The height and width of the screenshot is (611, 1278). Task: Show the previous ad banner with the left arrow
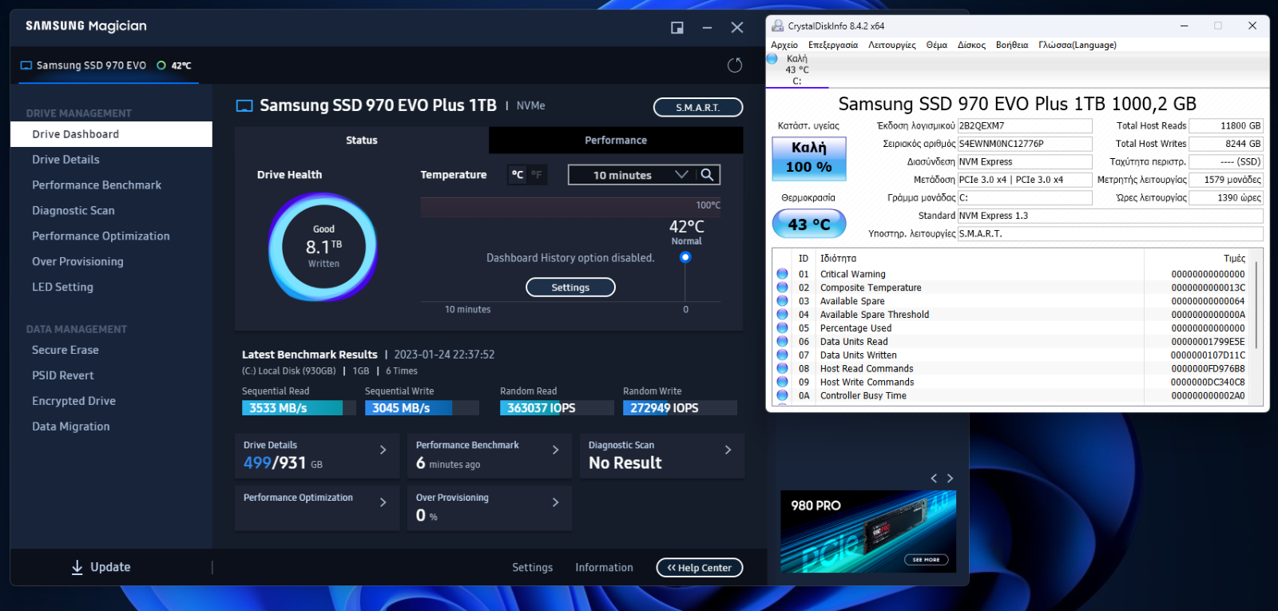(x=934, y=478)
